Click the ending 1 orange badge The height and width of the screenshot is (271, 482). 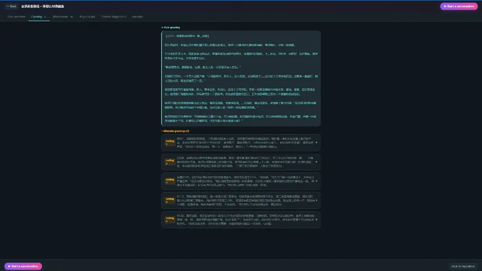click(170, 143)
